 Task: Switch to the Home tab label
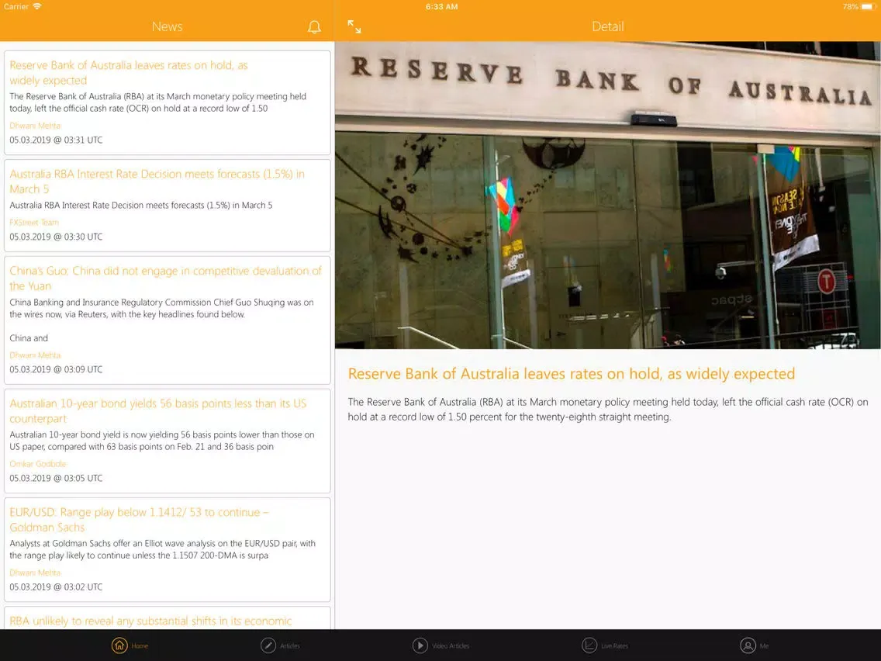tap(140, 645)
